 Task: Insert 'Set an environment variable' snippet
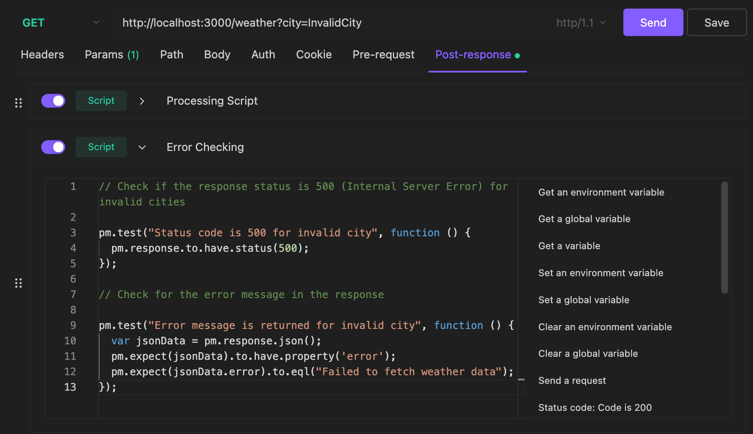coord(601,273)
